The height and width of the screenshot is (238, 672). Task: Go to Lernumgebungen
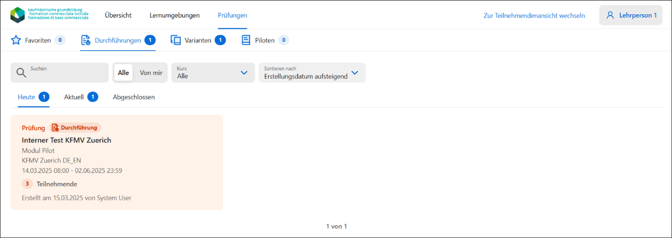(x=175, y=15)
